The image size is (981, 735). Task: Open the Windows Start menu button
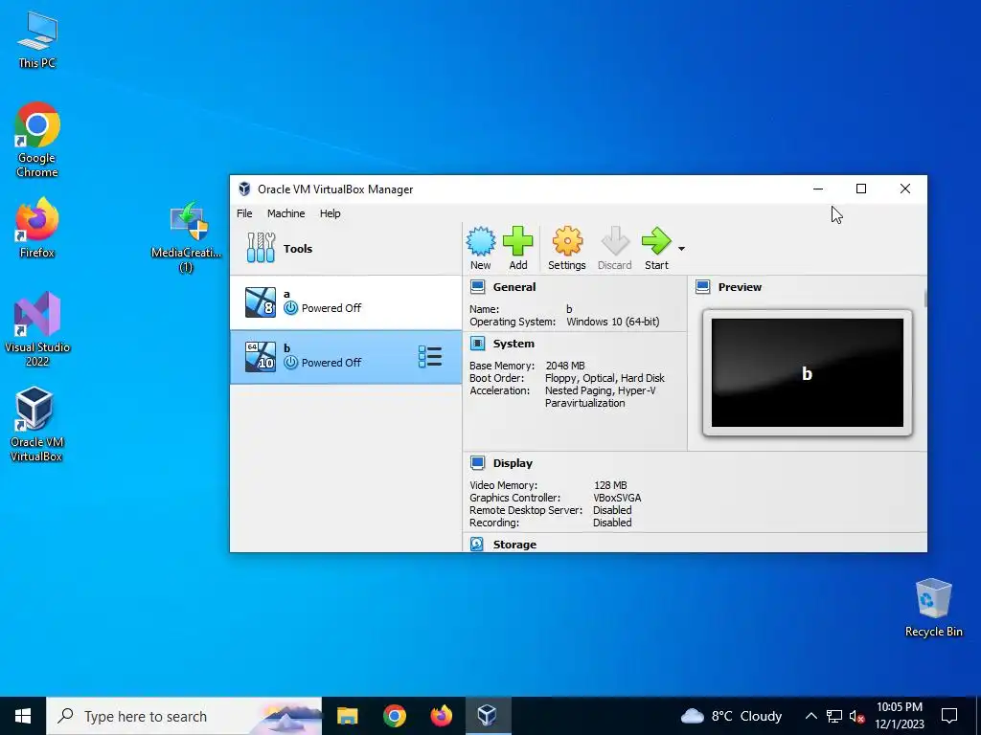point(23,716)
